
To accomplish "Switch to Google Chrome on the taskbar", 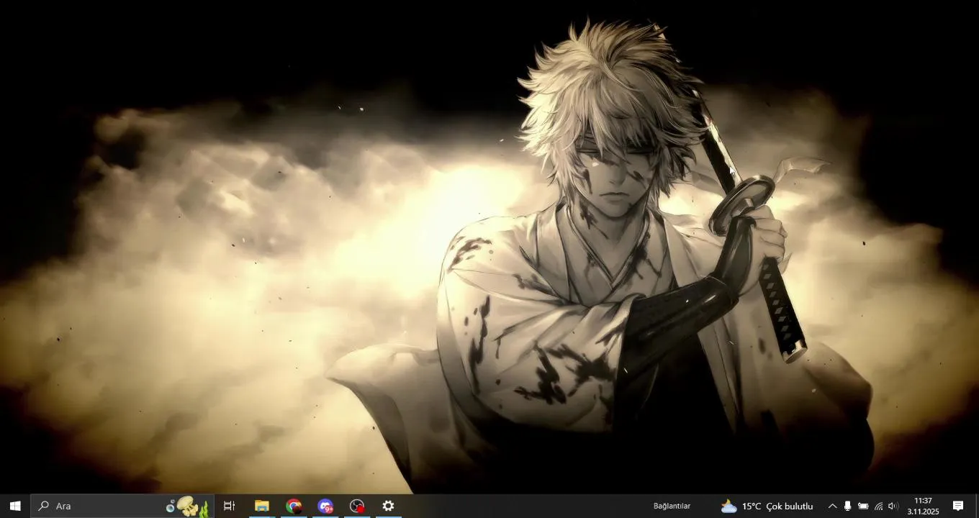I will click(294, 506).
